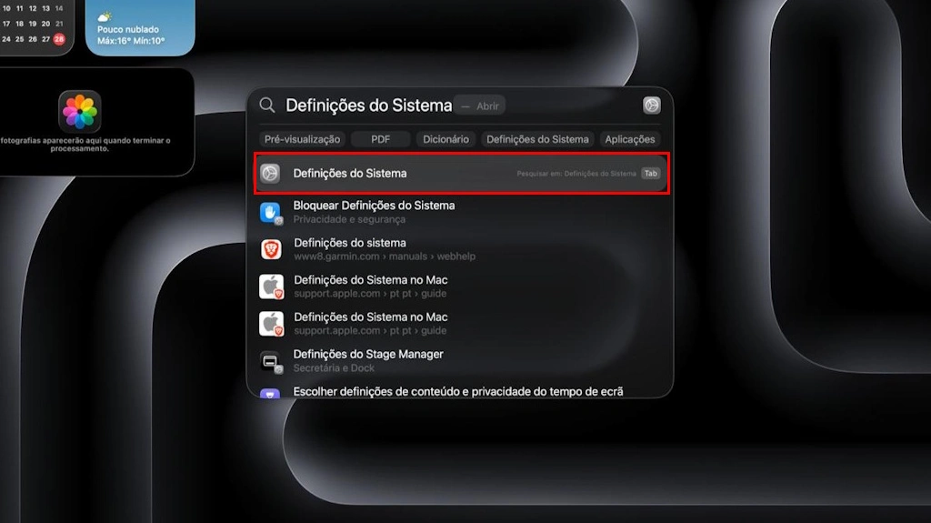Viewport: 931px width, 523px height.
Task: Select the Definições do Sistema filter chip
Action: point(537,139)
